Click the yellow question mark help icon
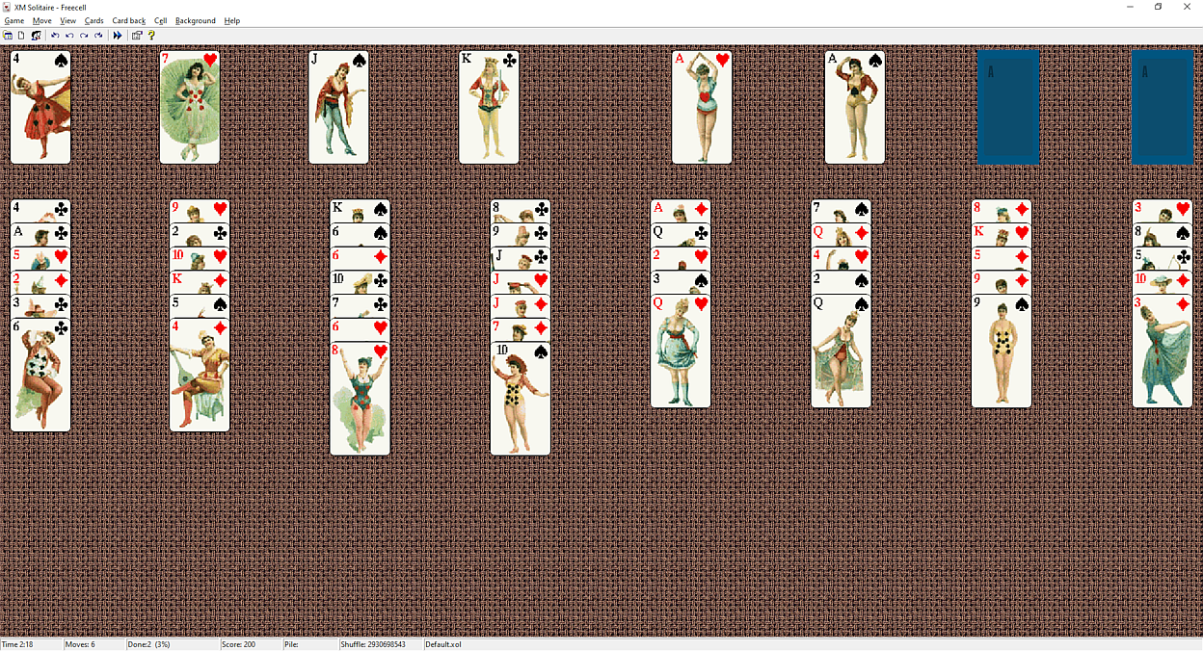Screen dimensions: 1203x651 tap(151, 36)
